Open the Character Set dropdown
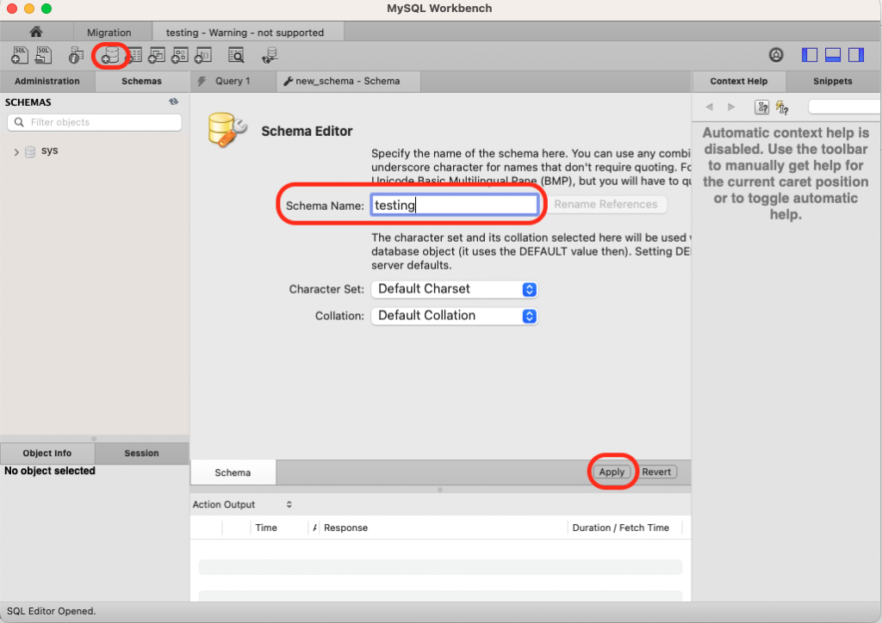 click(455, 289)
